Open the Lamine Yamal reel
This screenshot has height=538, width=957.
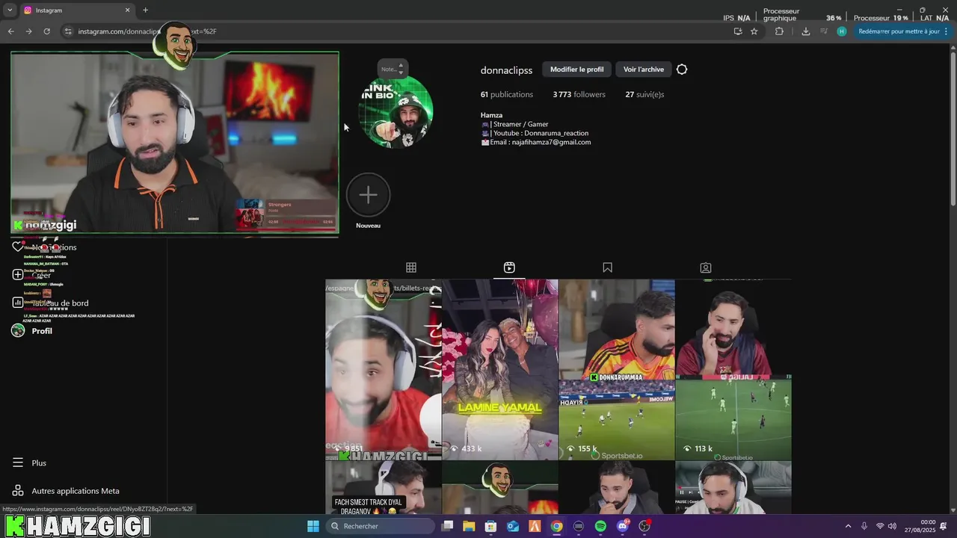500,370
